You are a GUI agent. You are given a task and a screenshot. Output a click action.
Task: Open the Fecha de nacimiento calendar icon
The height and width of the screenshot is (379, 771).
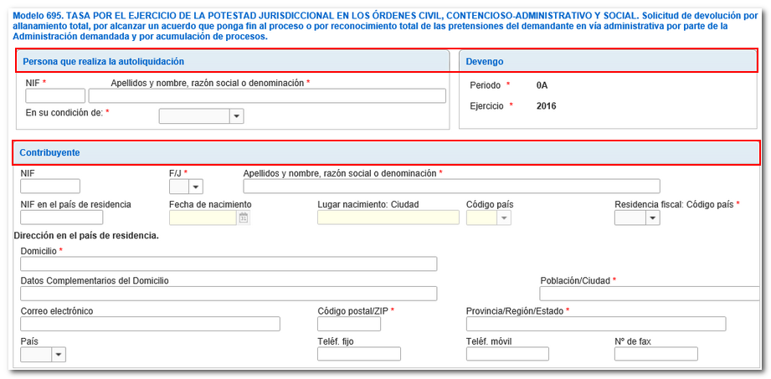244,218
